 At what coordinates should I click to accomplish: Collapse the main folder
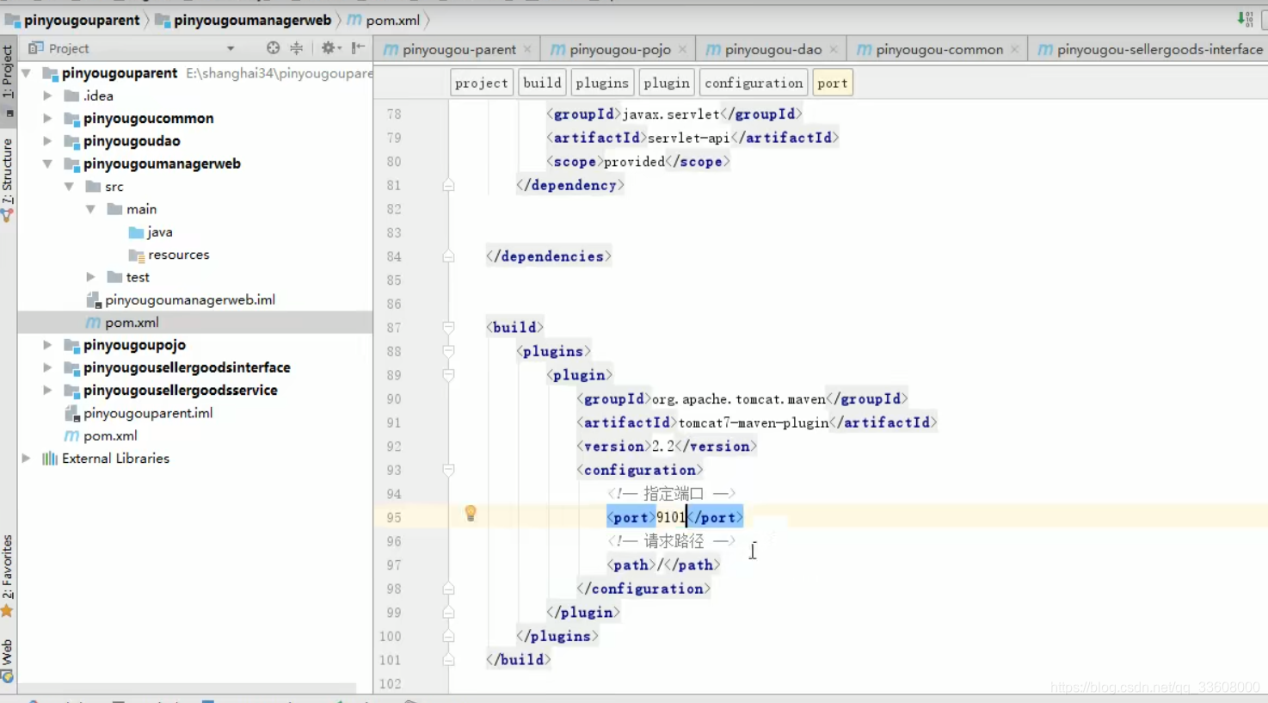[91, 209]
